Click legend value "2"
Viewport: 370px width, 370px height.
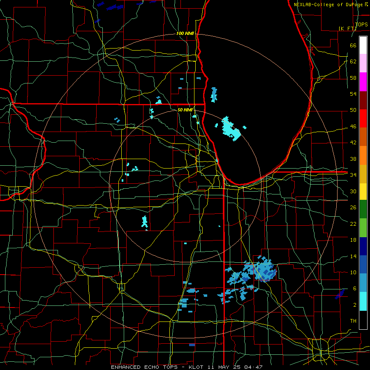point(354,305)
